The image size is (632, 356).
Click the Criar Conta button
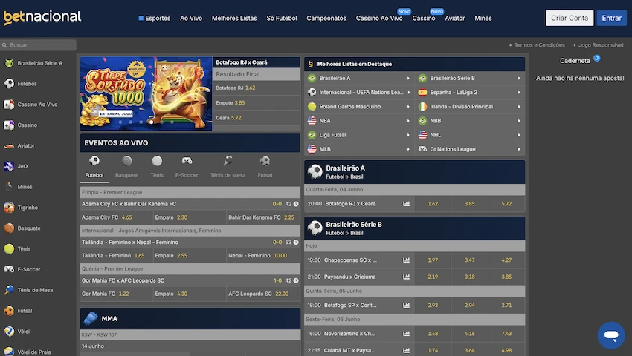click(570, 18)
